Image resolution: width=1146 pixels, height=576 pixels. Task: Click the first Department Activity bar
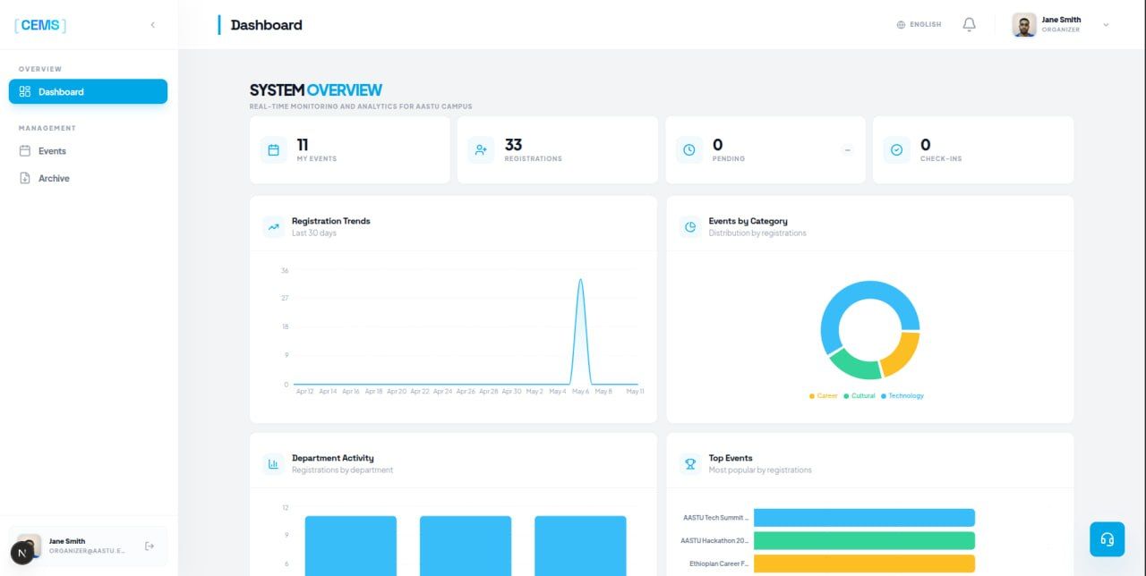point(350,546)
